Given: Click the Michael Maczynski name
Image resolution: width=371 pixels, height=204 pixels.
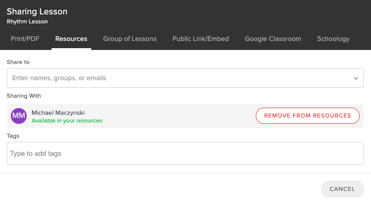Looking at the screenshot, I should click(x=58, y=113).
